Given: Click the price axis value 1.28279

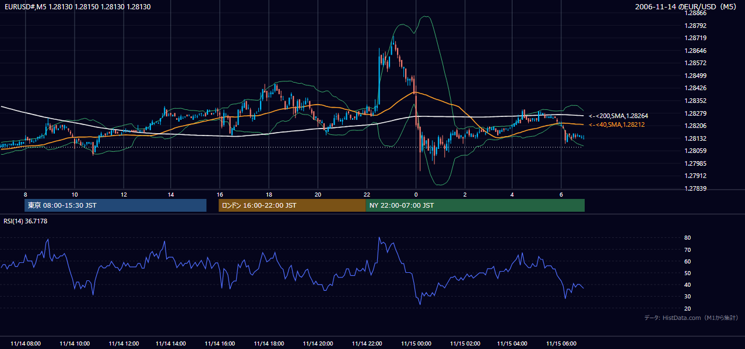Looking at the screenshot, I should tap(695, 113).
